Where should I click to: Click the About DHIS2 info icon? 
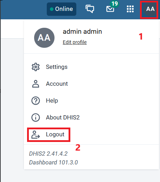36,117
